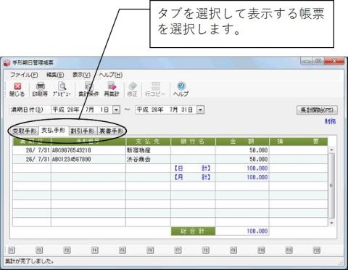Switch to the 受取手形 tab
Image resolution: width=348 pixels, height=270 pixels.
point(25,131)
